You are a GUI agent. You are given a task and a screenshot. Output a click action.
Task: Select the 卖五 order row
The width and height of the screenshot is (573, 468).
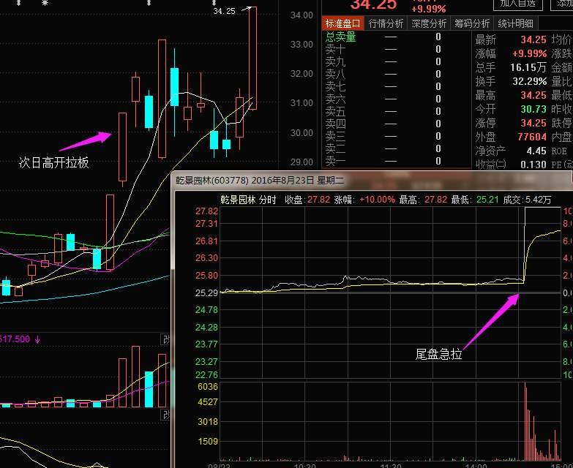[335, 111]
